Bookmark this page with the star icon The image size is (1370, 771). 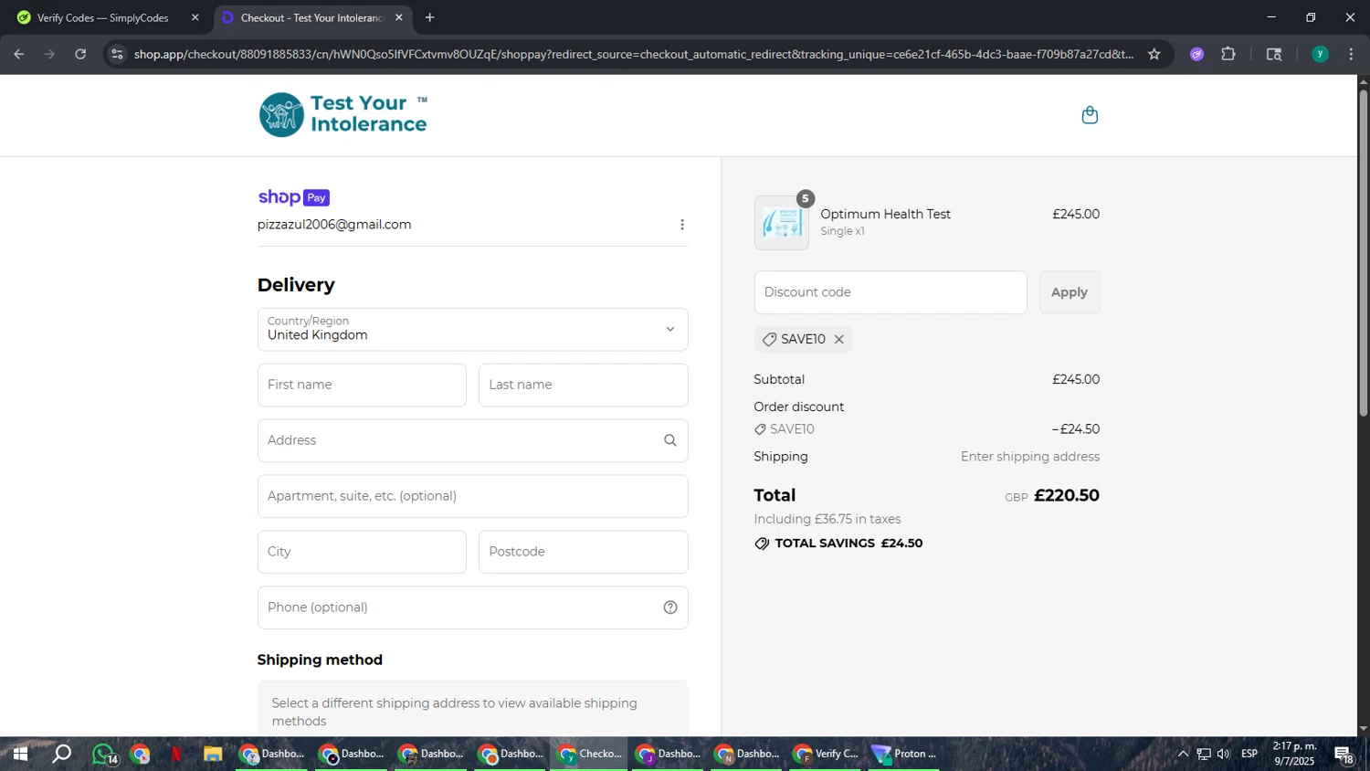coord(1154,54)
